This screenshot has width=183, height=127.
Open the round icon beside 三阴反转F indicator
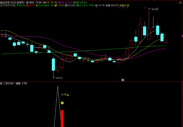coord(1,83)
